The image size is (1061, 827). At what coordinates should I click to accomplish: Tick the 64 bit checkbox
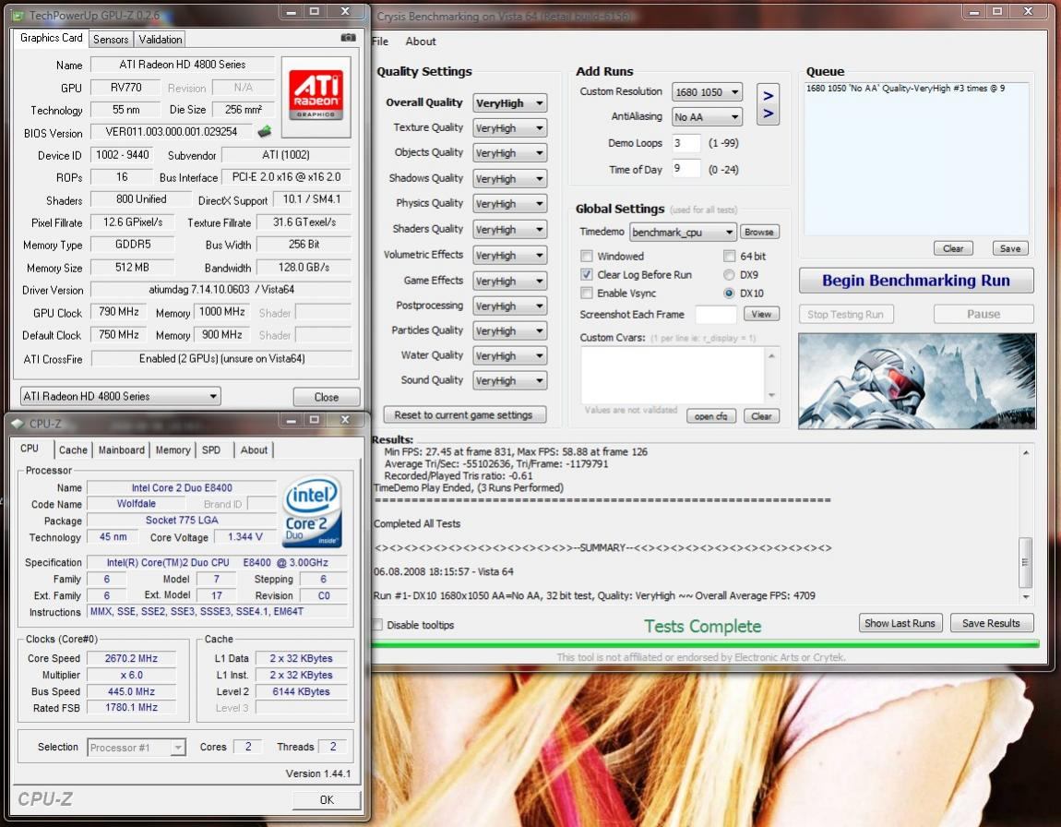coord(730,256)
